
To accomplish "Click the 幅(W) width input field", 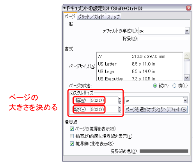I will coord(104,100).
